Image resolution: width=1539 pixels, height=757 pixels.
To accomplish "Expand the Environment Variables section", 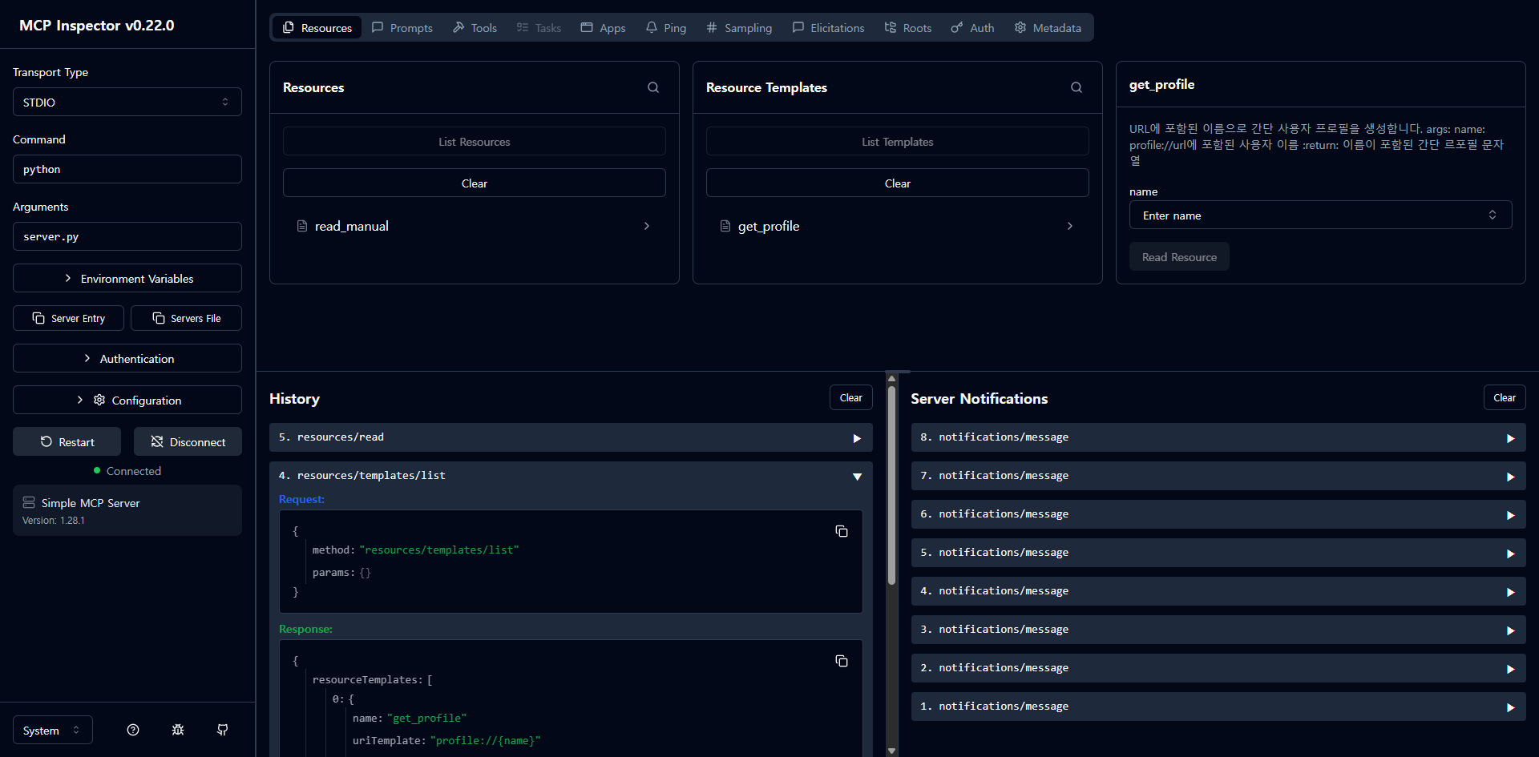I will click(127, 278).
